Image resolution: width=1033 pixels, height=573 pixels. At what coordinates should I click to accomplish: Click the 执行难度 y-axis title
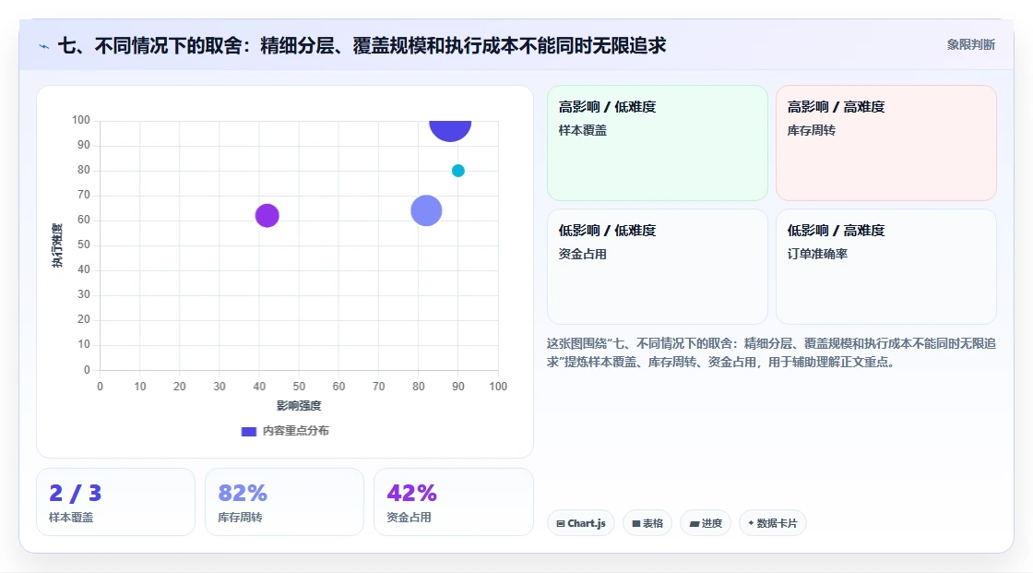(x=57, y=245)
